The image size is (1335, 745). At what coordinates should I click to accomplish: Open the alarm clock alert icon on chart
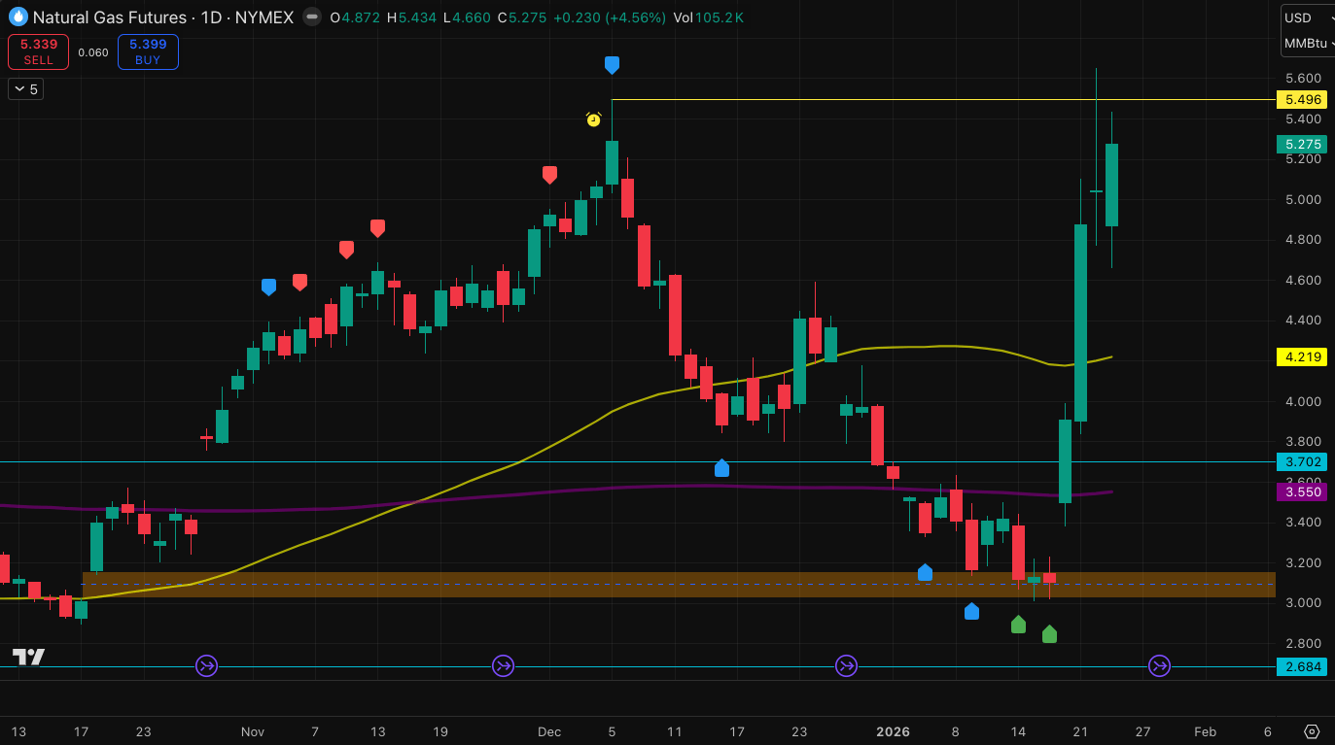593,119
